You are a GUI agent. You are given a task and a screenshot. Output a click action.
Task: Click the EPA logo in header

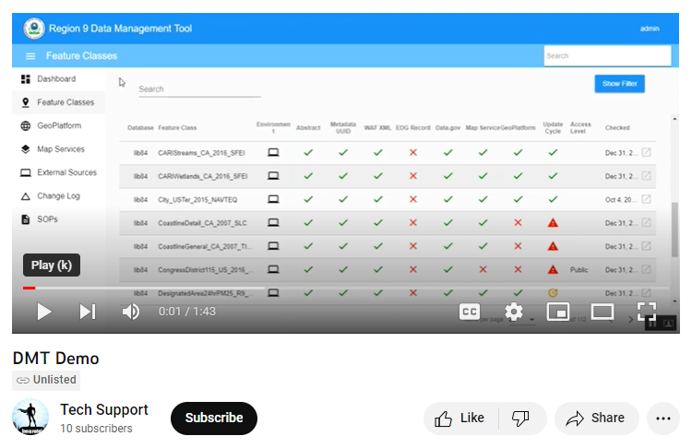[x=34, y=29]
